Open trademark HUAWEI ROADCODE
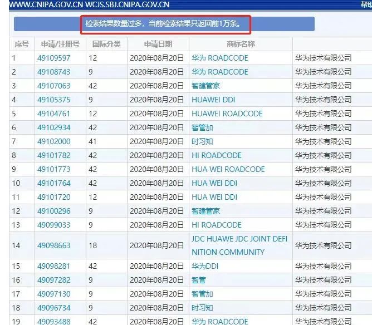 coord(227,114)
